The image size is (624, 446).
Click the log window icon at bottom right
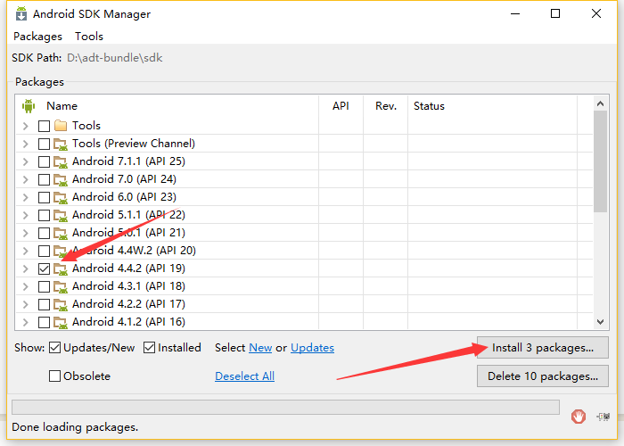coord(603,416)
